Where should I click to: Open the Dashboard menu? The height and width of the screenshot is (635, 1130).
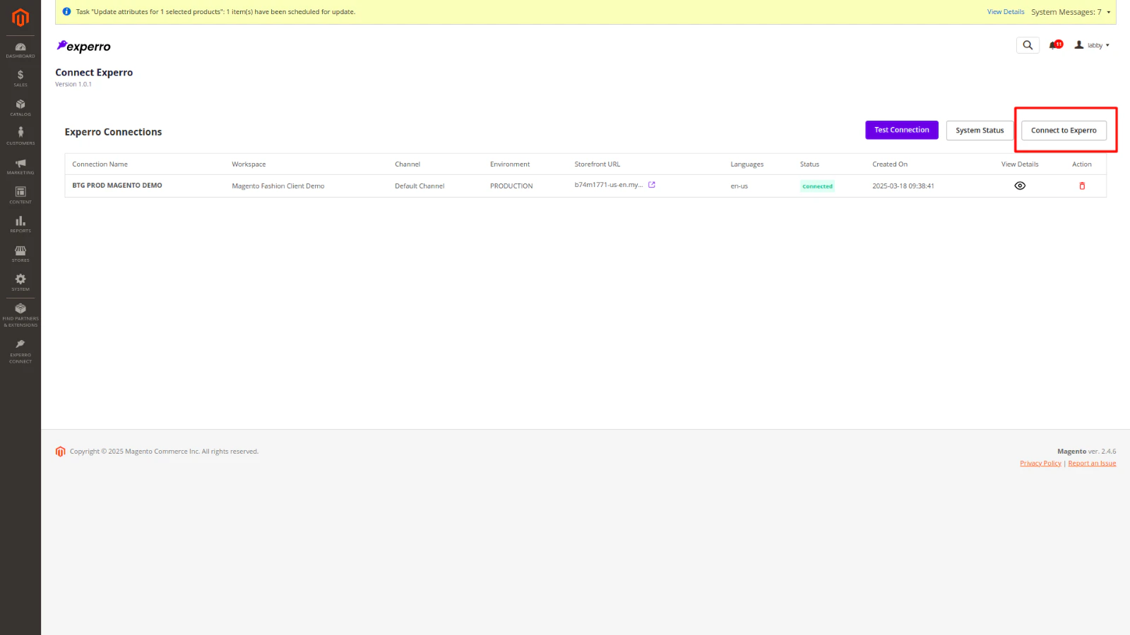pyautogui.click(x=20, y=50)
